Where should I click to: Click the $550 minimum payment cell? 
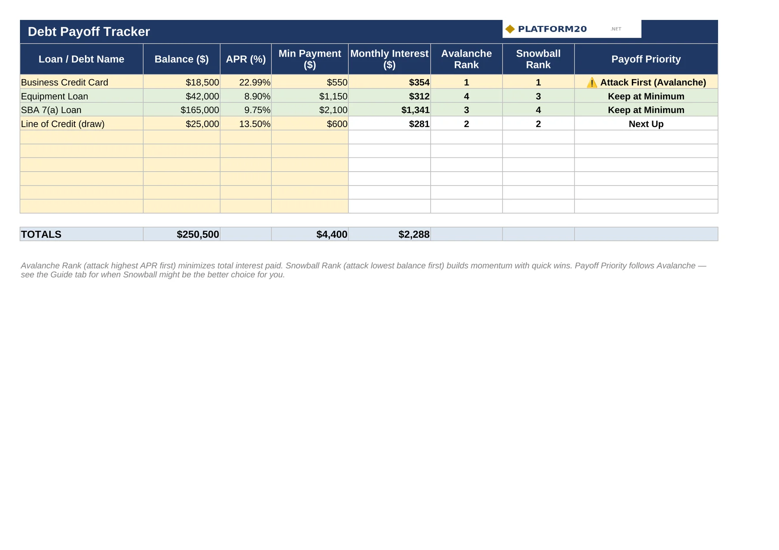tap(310, 82)
